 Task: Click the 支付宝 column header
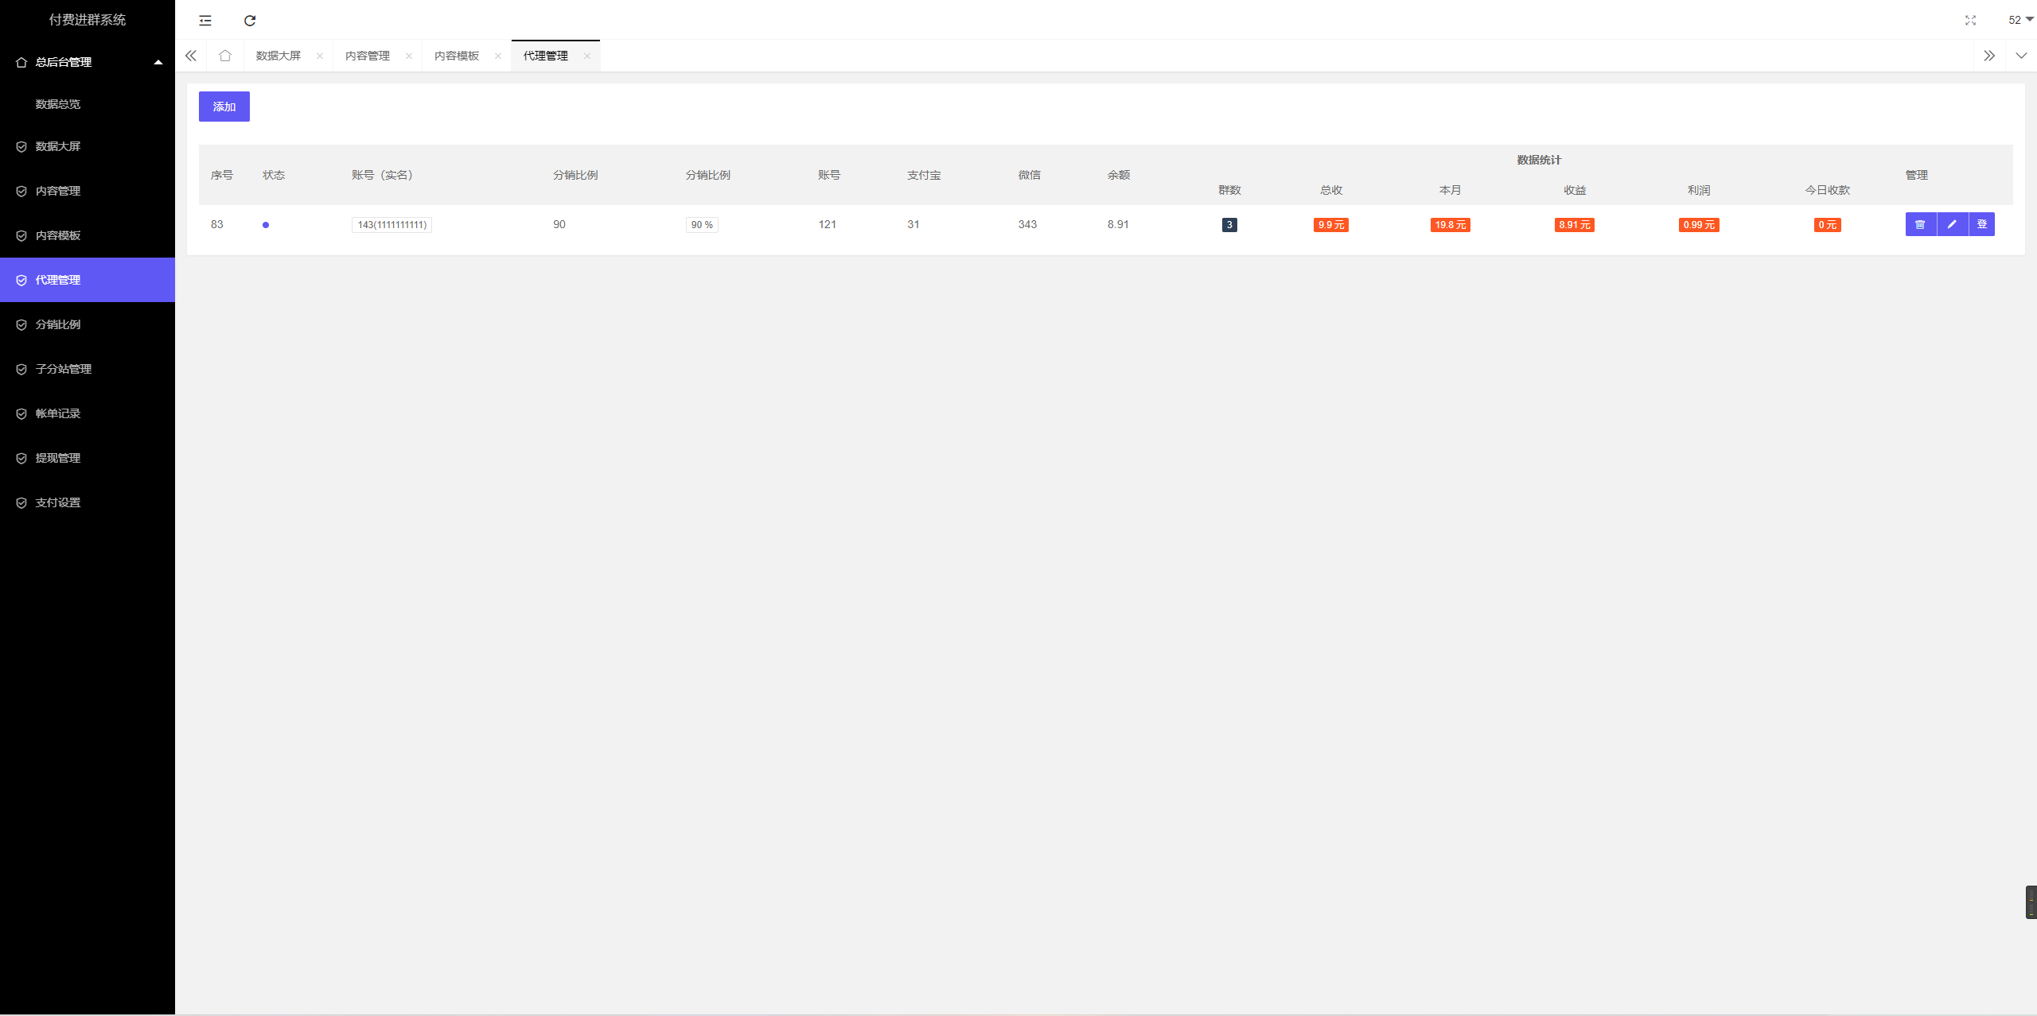point(924,175)
